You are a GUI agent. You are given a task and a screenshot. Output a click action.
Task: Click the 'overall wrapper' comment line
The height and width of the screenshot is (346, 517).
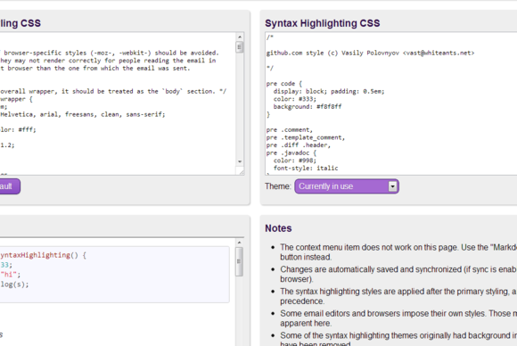point(113,91)
